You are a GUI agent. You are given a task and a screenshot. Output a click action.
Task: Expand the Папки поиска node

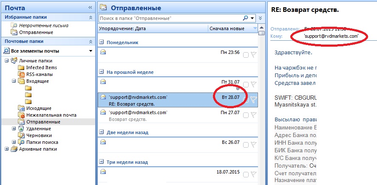point(14,142)
